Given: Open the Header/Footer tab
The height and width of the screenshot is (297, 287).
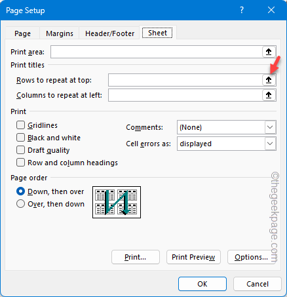Looking at the screenshot, I should point(109,33).
